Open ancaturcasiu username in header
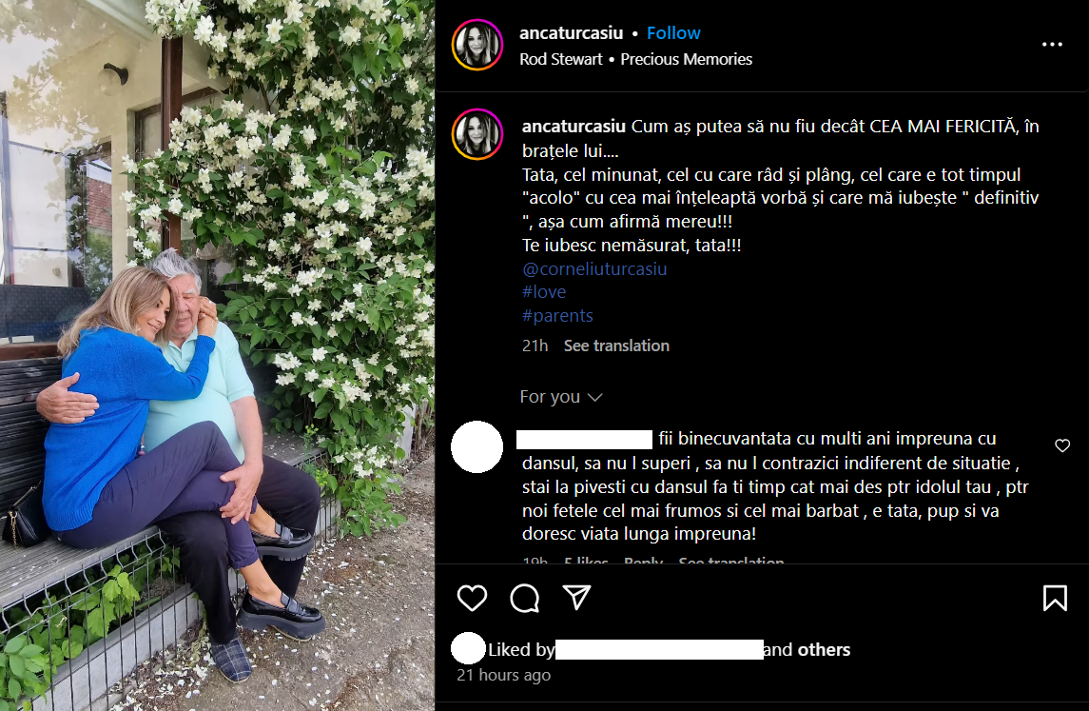This screenshot has width=1089, height=711. (x=571, y=32)
